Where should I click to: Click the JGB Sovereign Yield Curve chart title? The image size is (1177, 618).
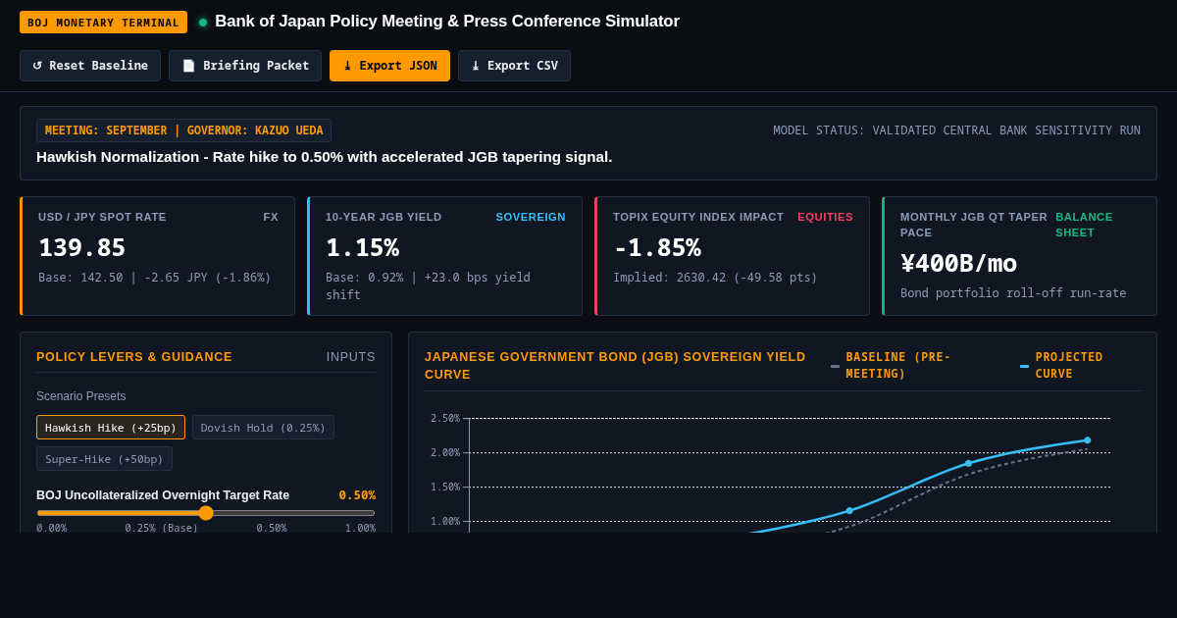(x=615, y=366)
